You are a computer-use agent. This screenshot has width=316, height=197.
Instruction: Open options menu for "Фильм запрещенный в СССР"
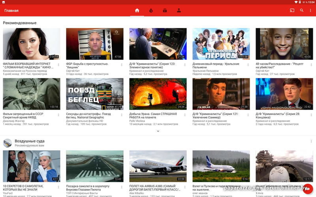pos(58,115)
